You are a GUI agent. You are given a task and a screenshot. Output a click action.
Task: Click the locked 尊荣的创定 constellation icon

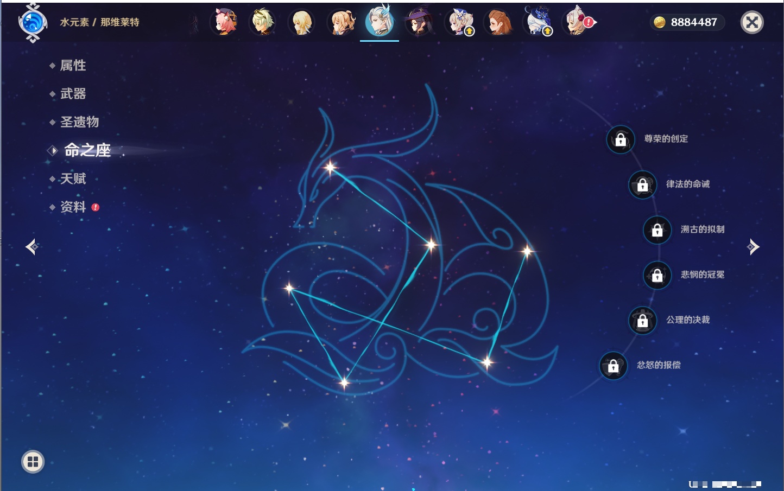620,140
